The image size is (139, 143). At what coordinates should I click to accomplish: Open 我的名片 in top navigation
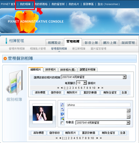pos(74,4)
